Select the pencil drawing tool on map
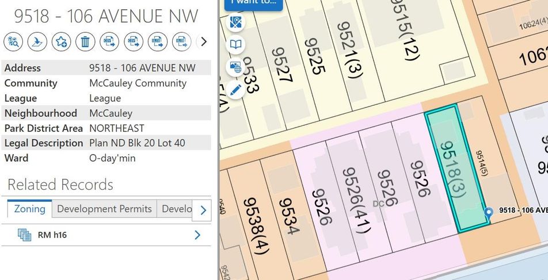 tap(235, 89)
